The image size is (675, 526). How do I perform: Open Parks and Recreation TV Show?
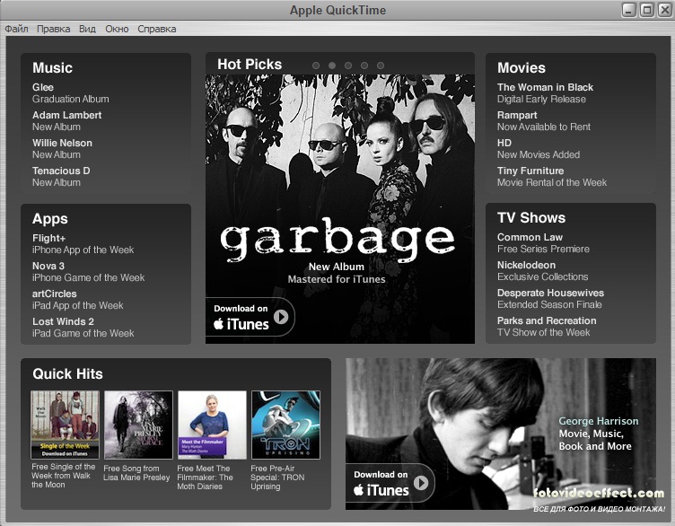pyautogui.click(x=547, y=326)
